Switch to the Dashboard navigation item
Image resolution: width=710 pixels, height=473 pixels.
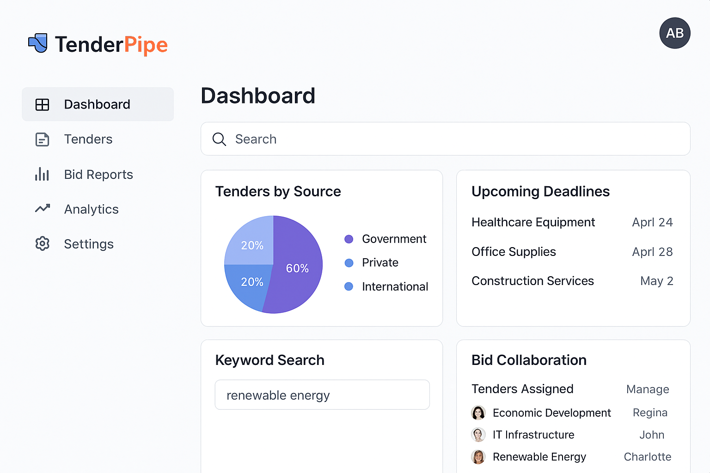(x=97, y=104)
